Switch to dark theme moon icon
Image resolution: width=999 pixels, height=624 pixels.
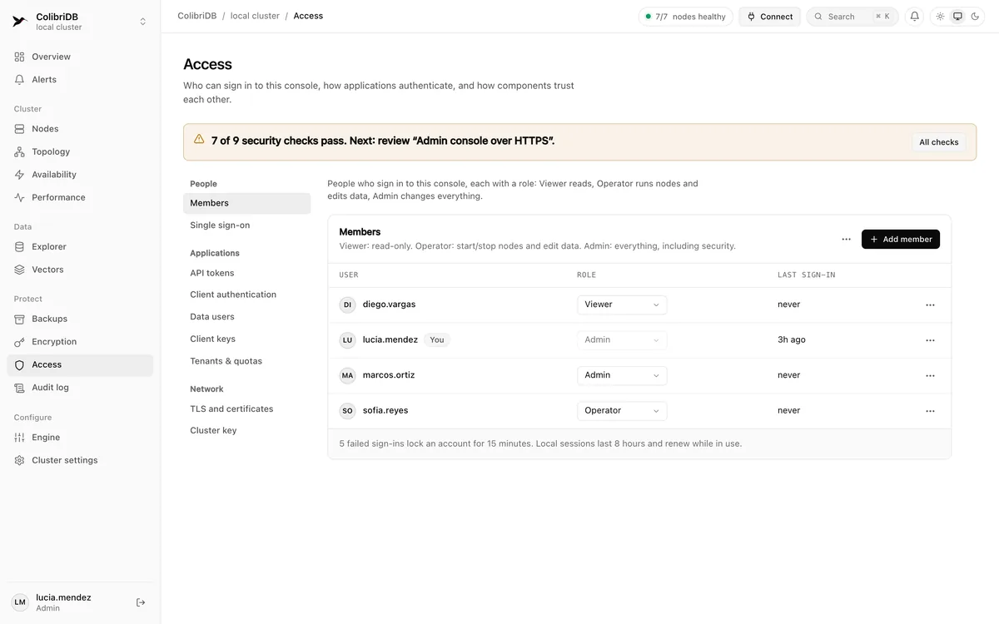[x=975, y=17]
